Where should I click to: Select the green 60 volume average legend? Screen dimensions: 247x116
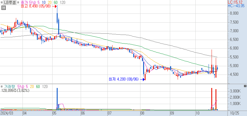point(38,86)
